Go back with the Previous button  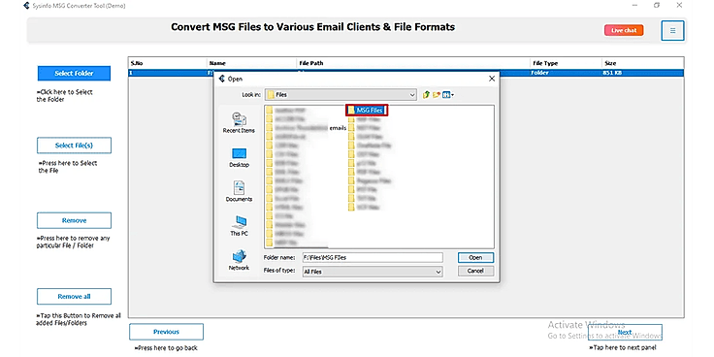point(166,332)
